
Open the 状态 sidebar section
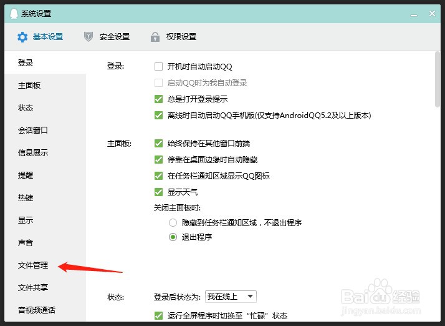point(45,108)
